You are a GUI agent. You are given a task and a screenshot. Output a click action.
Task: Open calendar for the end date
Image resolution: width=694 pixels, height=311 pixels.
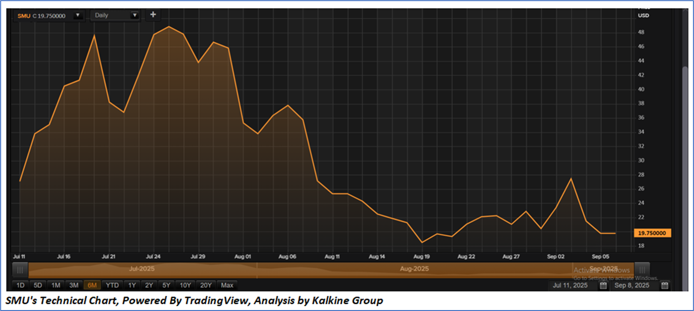pos(664,286)
